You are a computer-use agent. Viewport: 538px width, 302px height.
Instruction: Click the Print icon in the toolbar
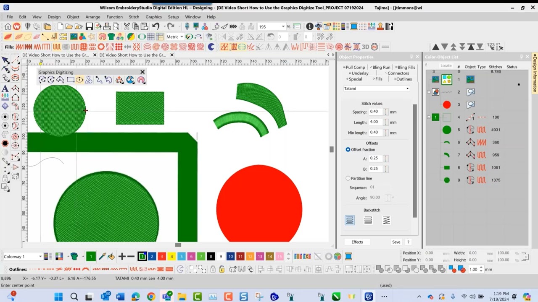tap(107, 27)
